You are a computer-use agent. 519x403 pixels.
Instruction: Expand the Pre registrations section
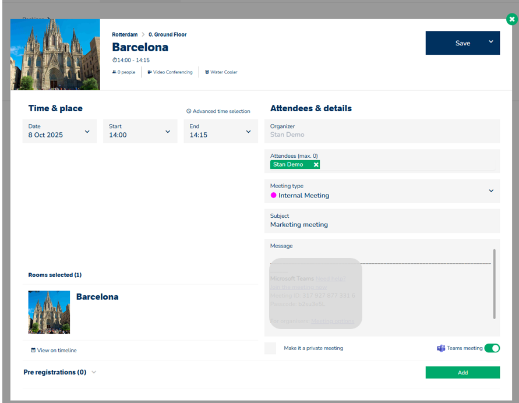[x=94, y=372]
